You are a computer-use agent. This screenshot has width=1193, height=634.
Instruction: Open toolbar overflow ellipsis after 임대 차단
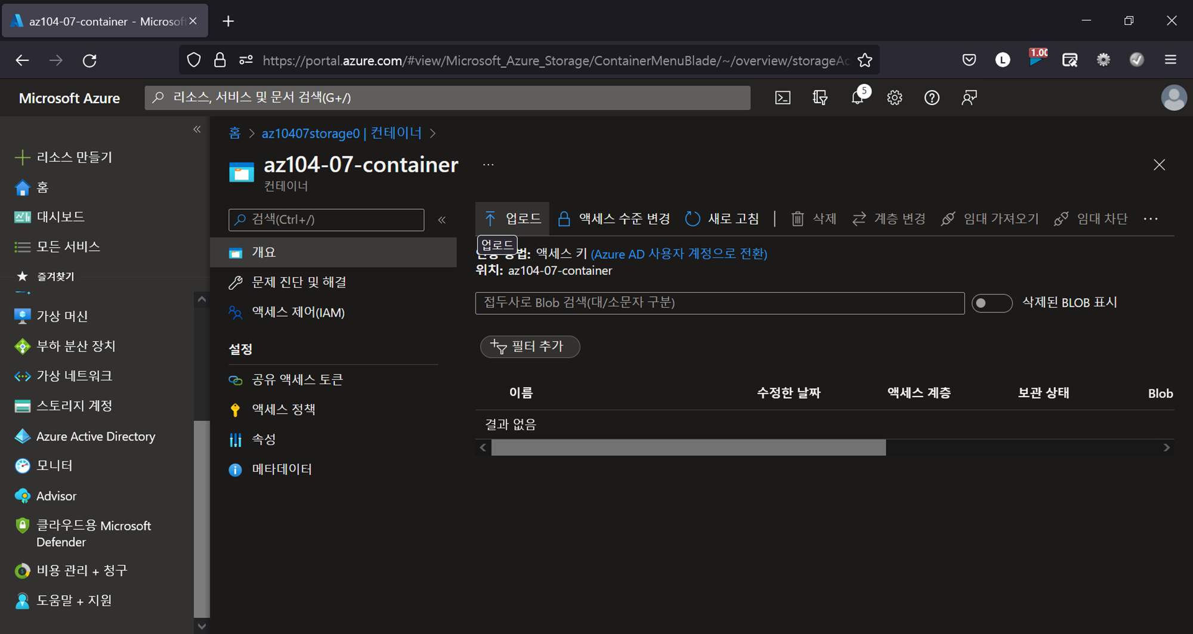point(1151,219)
